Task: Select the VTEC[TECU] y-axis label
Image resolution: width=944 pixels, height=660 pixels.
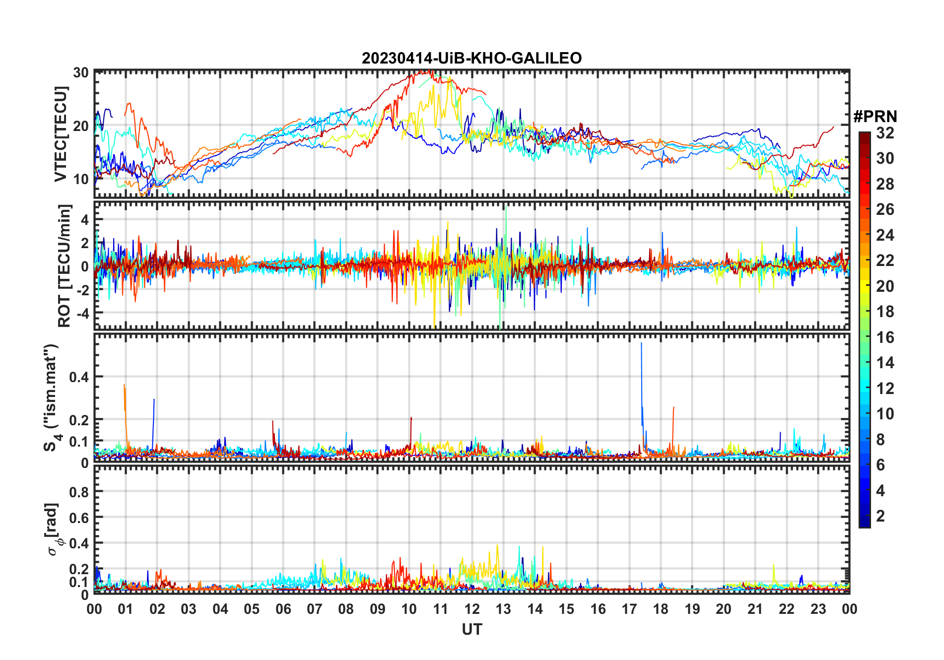Action: pos(61,134)
